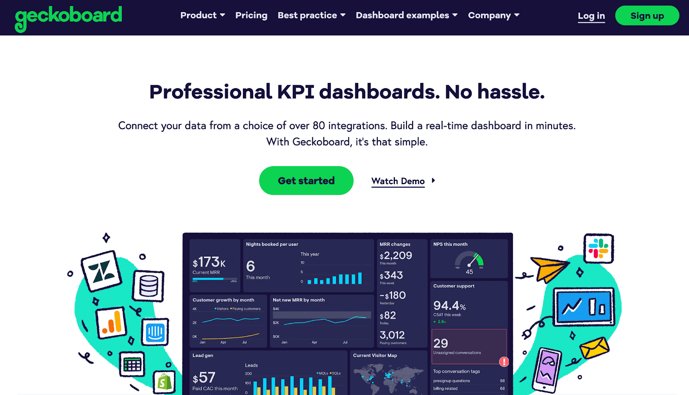This screenshot has width=689, height=395.
Task: Click the $173K Current MRR widget
Action: click(x=215, y=265)
